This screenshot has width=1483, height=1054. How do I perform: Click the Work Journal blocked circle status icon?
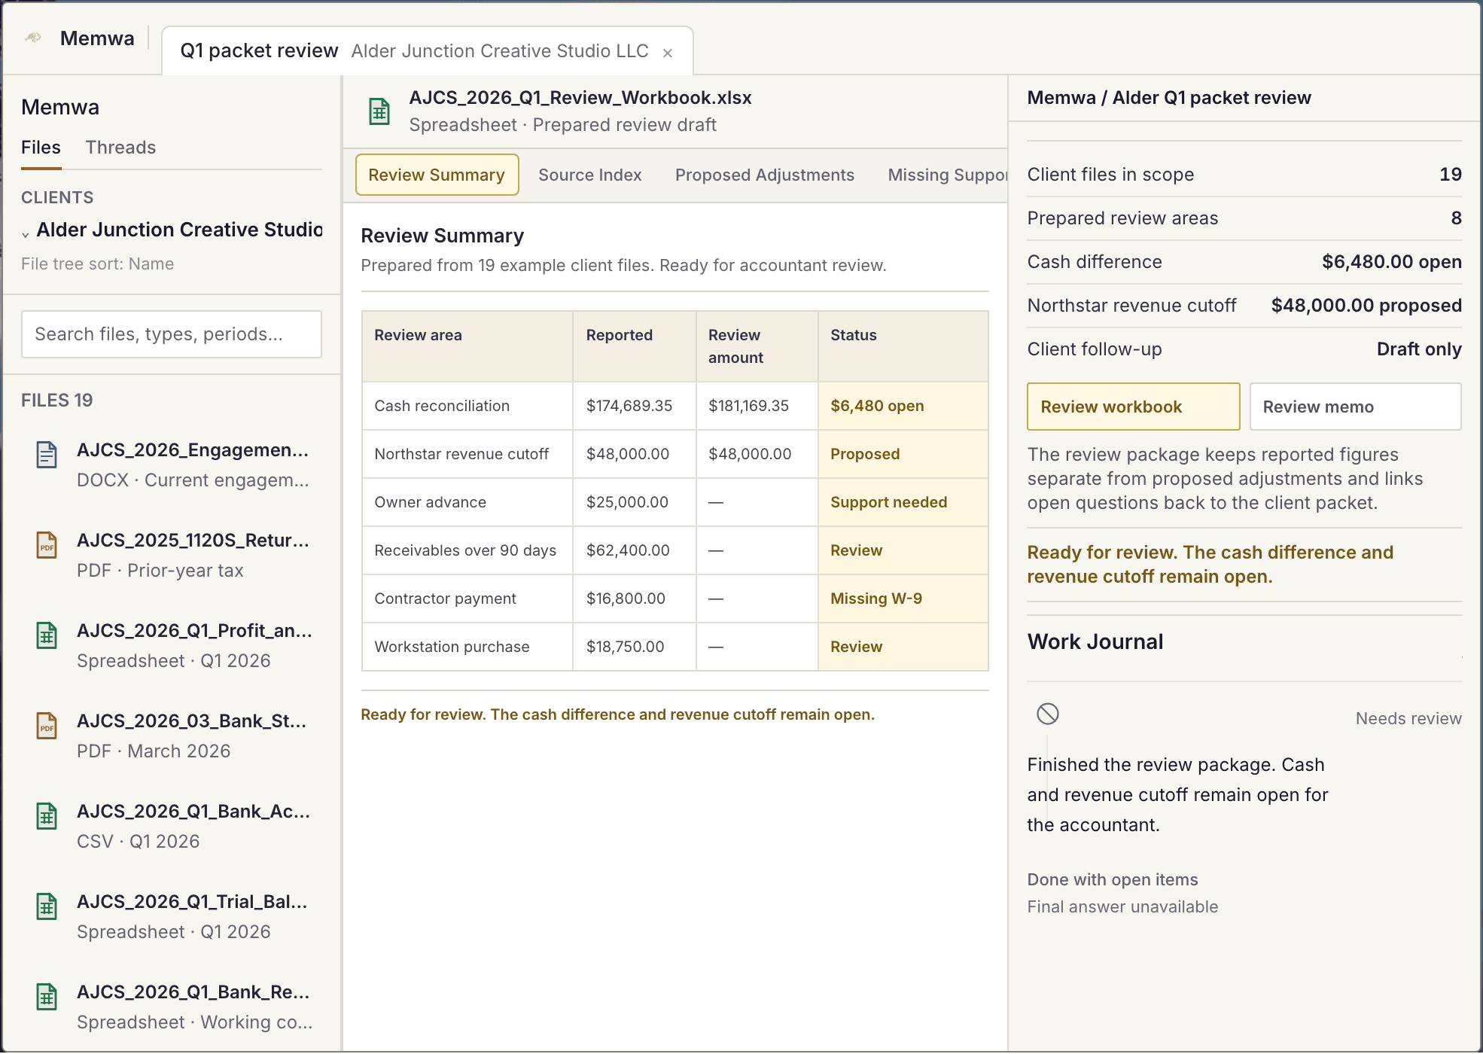tap(1048, 714)
